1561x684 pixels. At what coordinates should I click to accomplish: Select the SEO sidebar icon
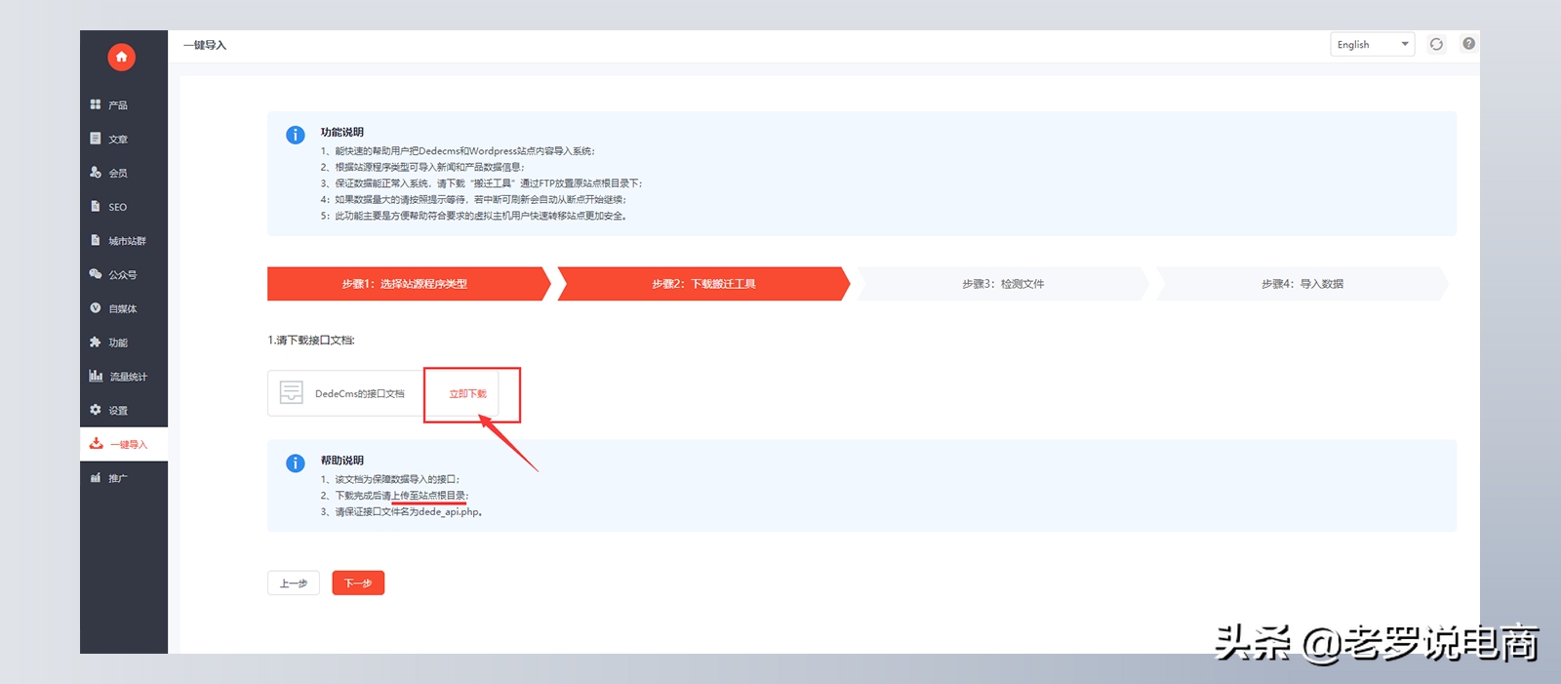96,207
